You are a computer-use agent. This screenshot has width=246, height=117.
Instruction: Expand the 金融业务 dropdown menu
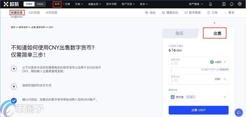pyautogui.click(x=94, y=4)
